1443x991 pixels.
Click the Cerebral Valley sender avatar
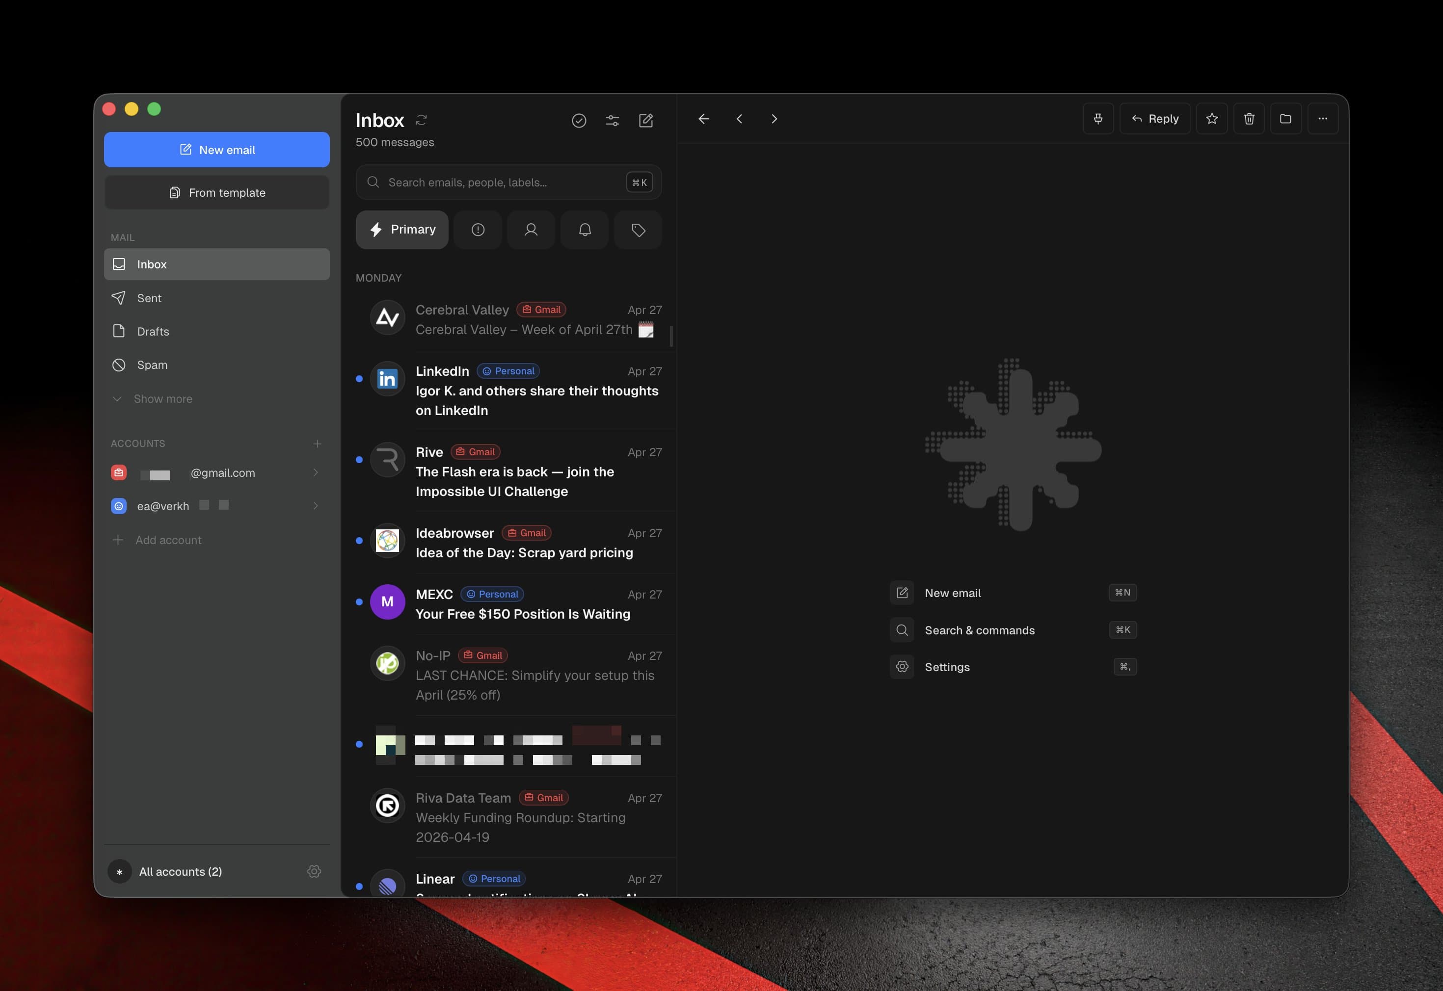pyautogui.click(x=388, y=318)
